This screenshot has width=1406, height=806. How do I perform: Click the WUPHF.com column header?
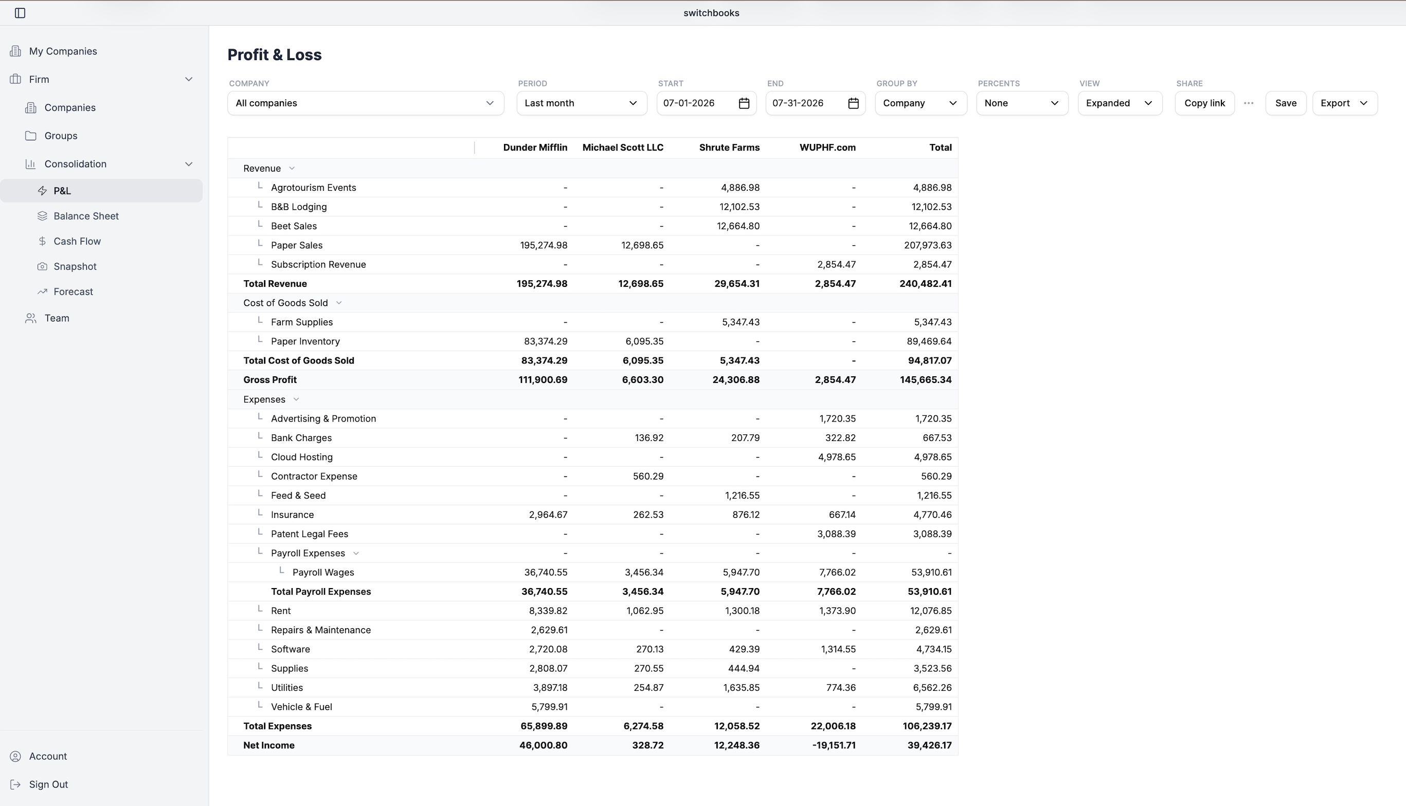click(x=827, y=147)
